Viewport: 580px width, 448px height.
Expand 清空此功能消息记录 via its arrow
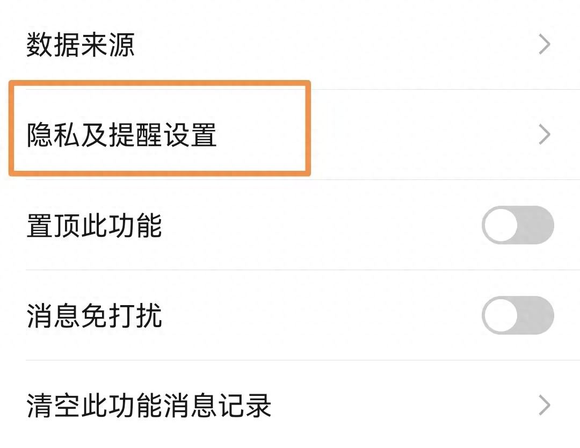[545, 406]
